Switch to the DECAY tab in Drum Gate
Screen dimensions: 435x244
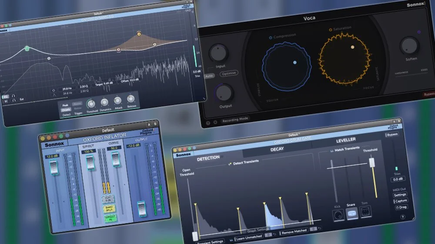coord(277,149)
